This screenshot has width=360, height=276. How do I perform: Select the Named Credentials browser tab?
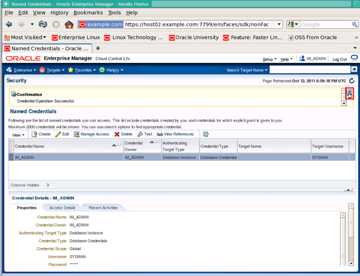click(47, 48)
